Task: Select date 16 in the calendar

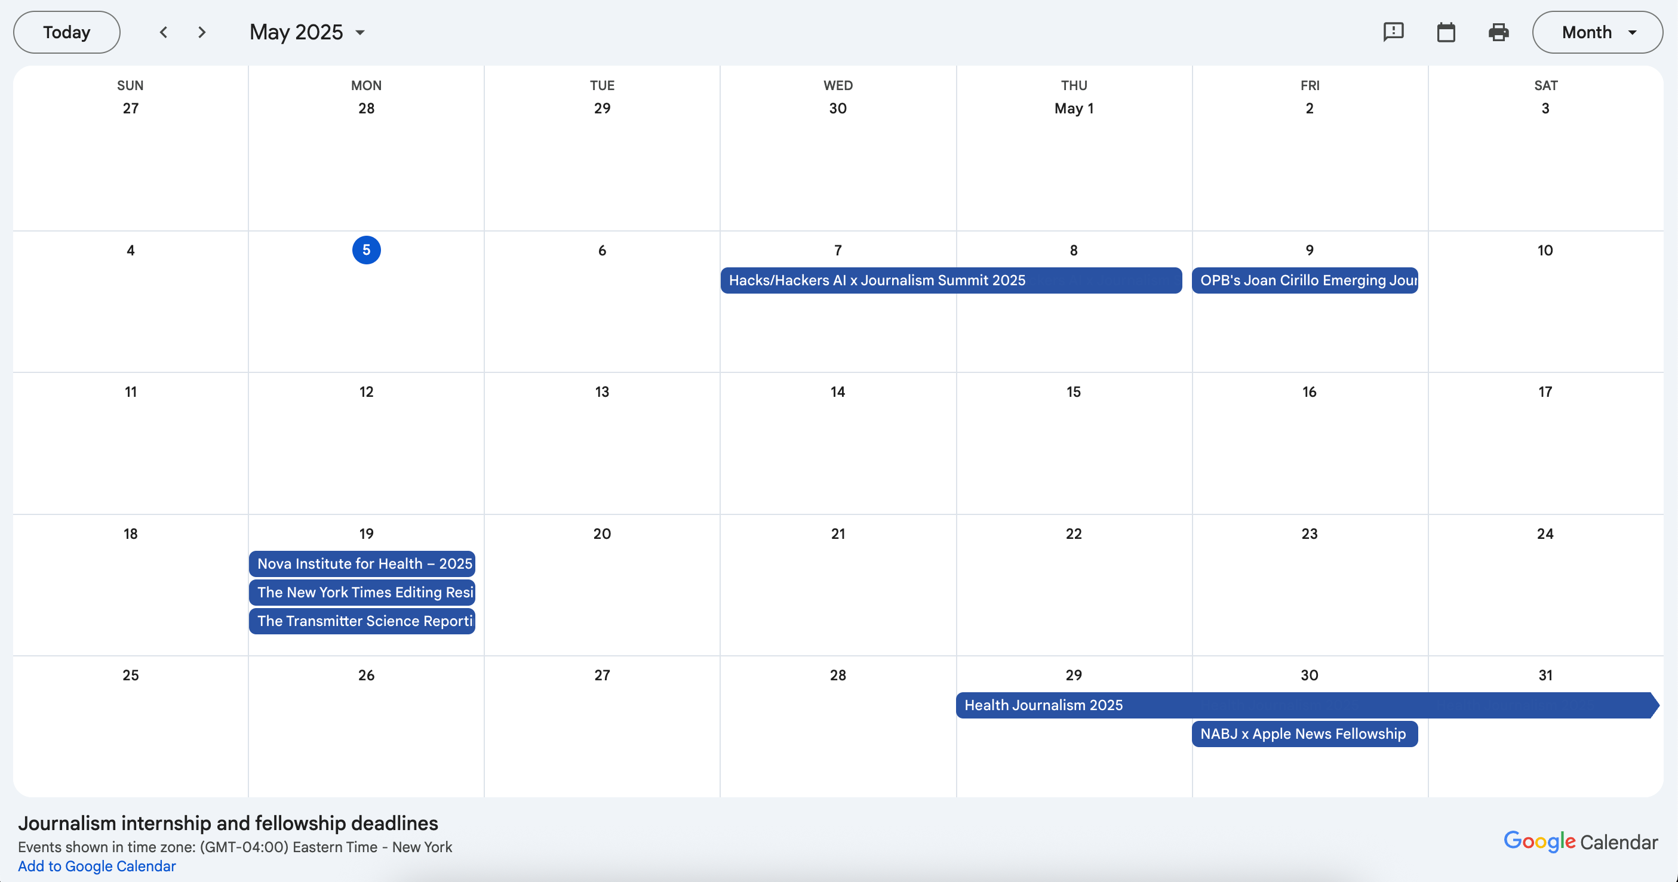Action: (x=1310, y=392)
